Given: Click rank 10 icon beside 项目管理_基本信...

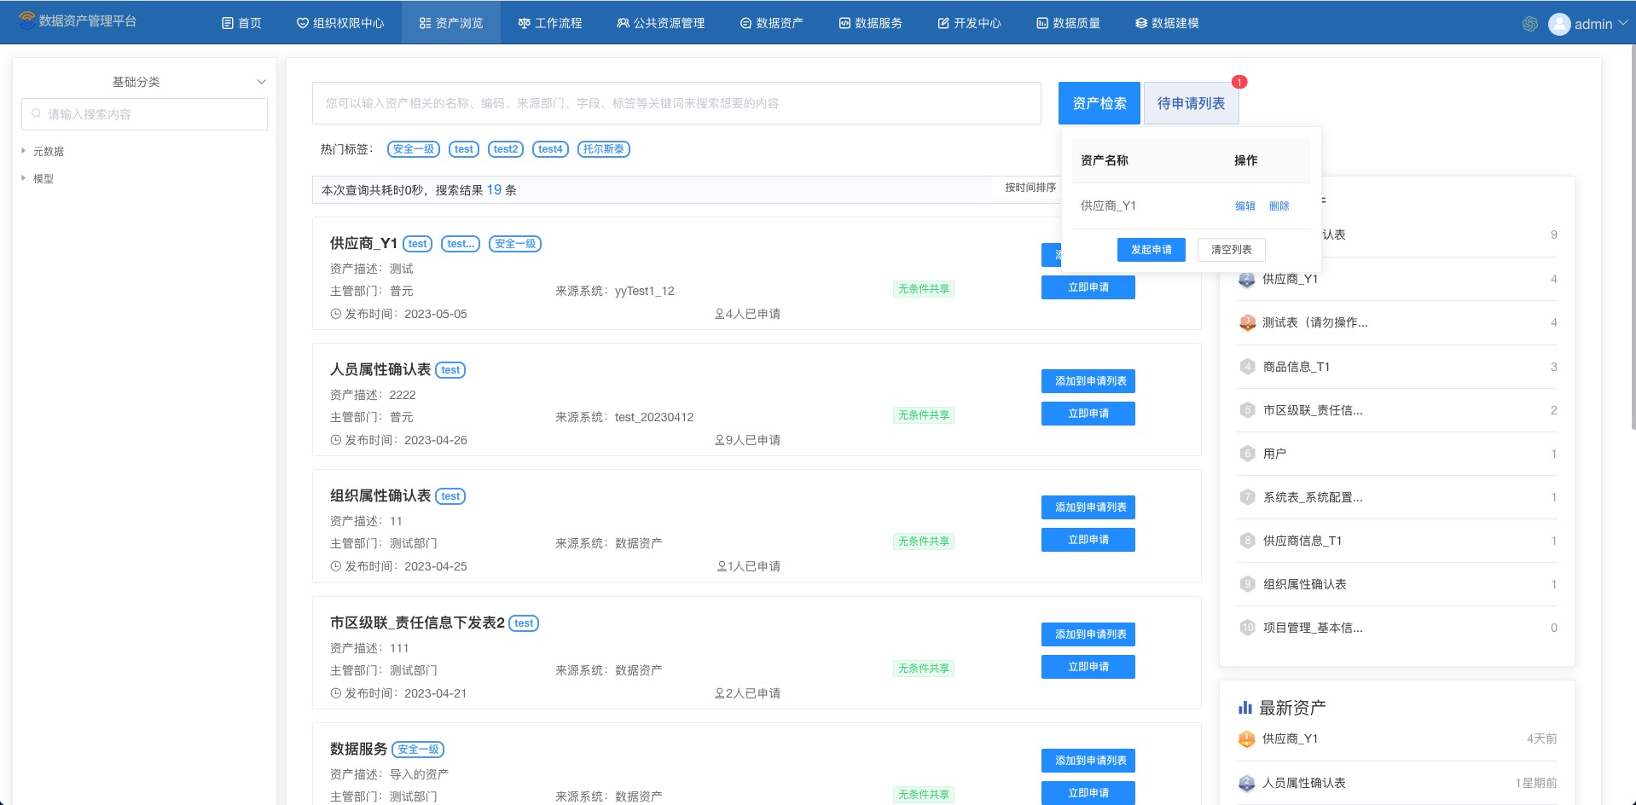Looking at the screenshot, I should click(1247, 628).
